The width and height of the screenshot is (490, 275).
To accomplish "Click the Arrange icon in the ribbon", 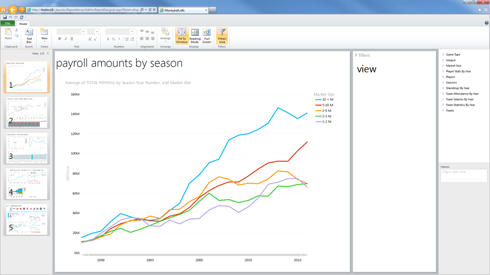I will [165, 34].
